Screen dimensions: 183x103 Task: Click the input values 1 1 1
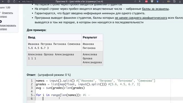(32, 58)
